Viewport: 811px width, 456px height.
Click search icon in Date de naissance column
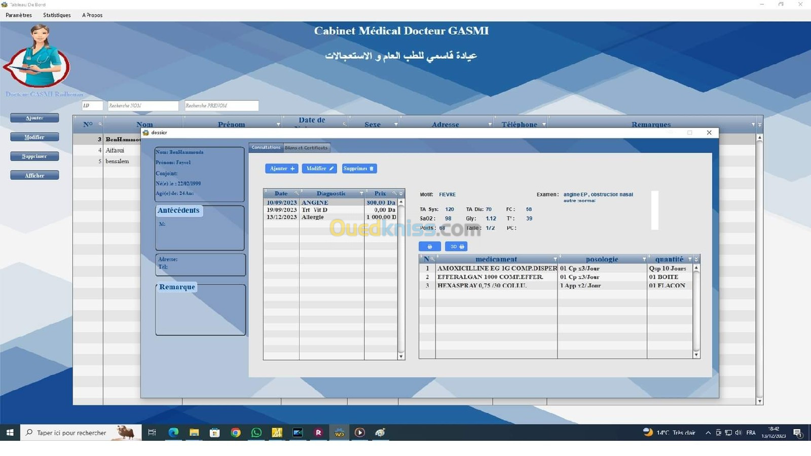pyautogui.click(x=344, y=124)
